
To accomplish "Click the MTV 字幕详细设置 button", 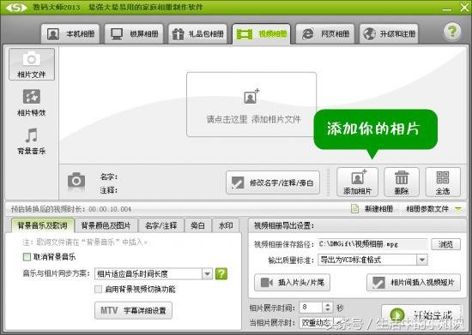I will tap(133, 310).
